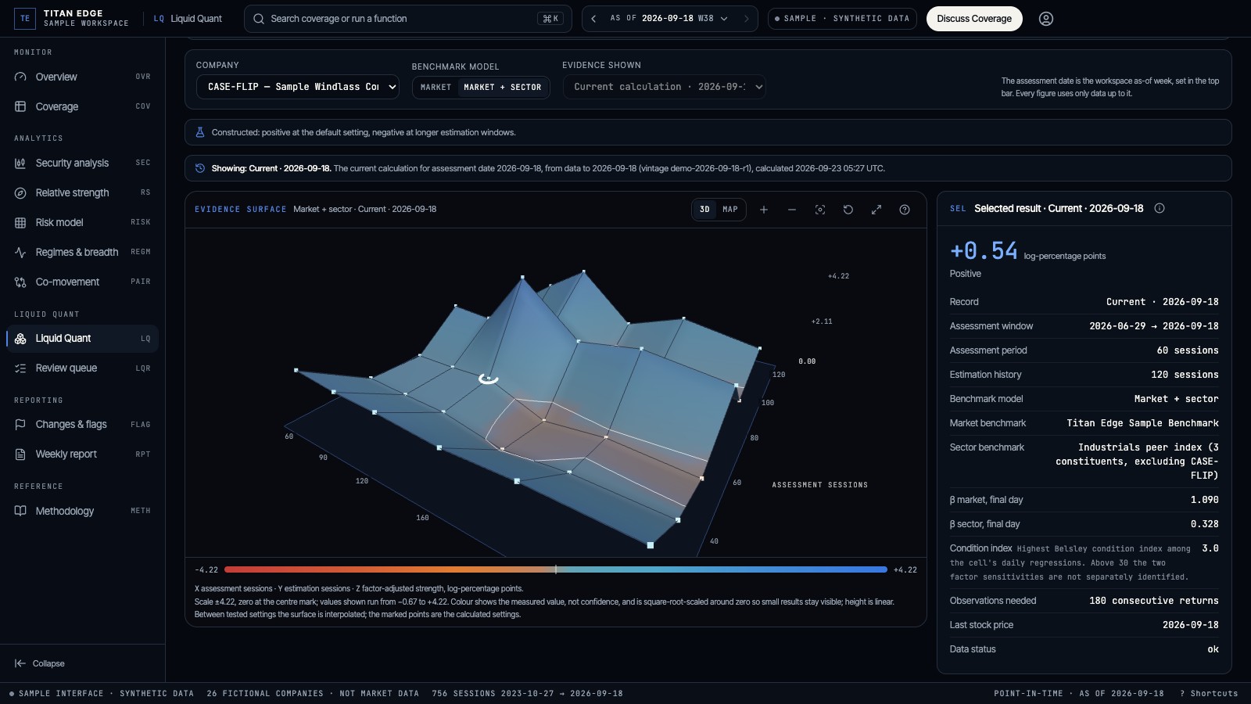
Task: Click 'POINT-IN-TIME · AS OF 2026-09-18' status
Action: [1078, 694]
